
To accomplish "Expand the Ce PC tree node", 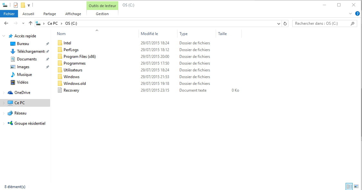I will [x=4, y=103].
